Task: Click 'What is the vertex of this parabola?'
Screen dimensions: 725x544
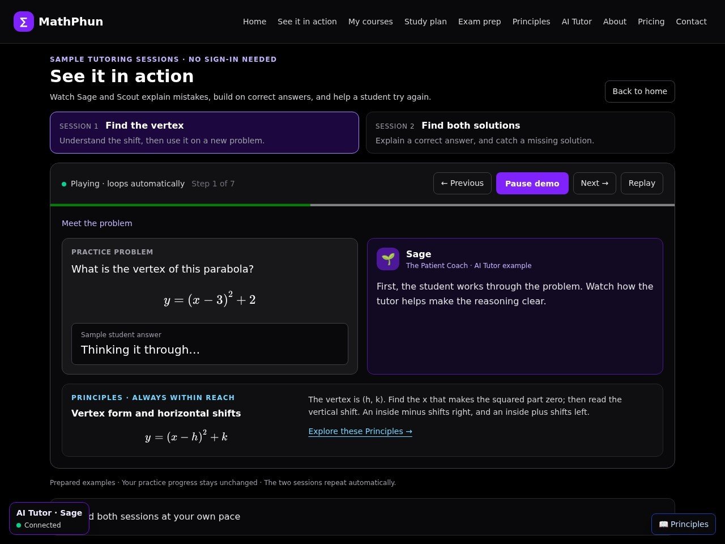Action: [163, 269]
